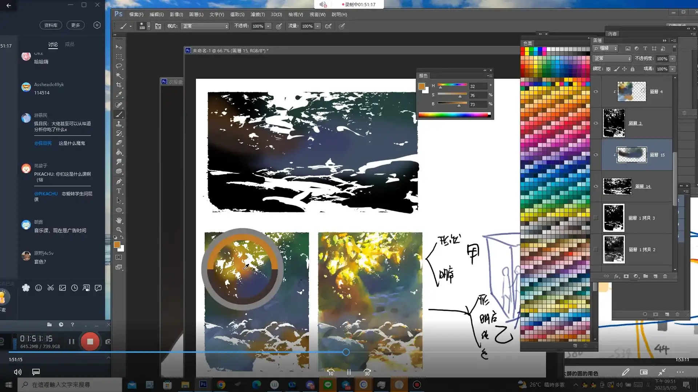Select the Clone Stamp tool
The height and width of the screenshot is (392, 698).
pos(119,124)
